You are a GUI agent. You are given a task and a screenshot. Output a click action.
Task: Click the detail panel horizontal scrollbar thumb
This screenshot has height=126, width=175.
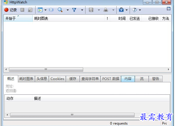pyautogui.click(x=72, y=115)
